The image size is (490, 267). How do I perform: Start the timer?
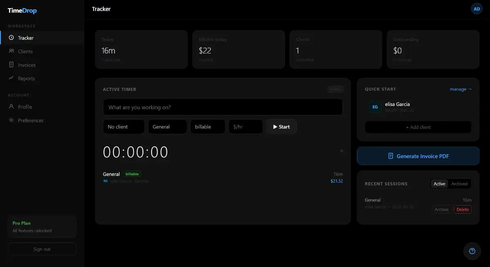click(x=281, y=127)
